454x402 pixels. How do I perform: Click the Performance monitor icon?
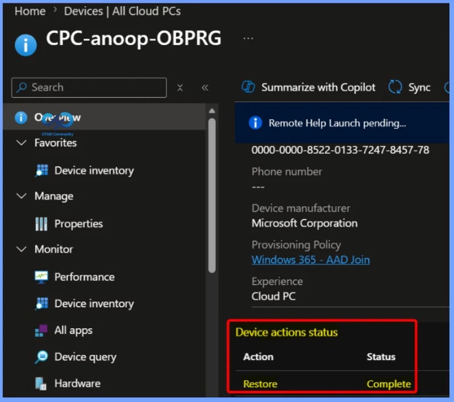[41, 277]
